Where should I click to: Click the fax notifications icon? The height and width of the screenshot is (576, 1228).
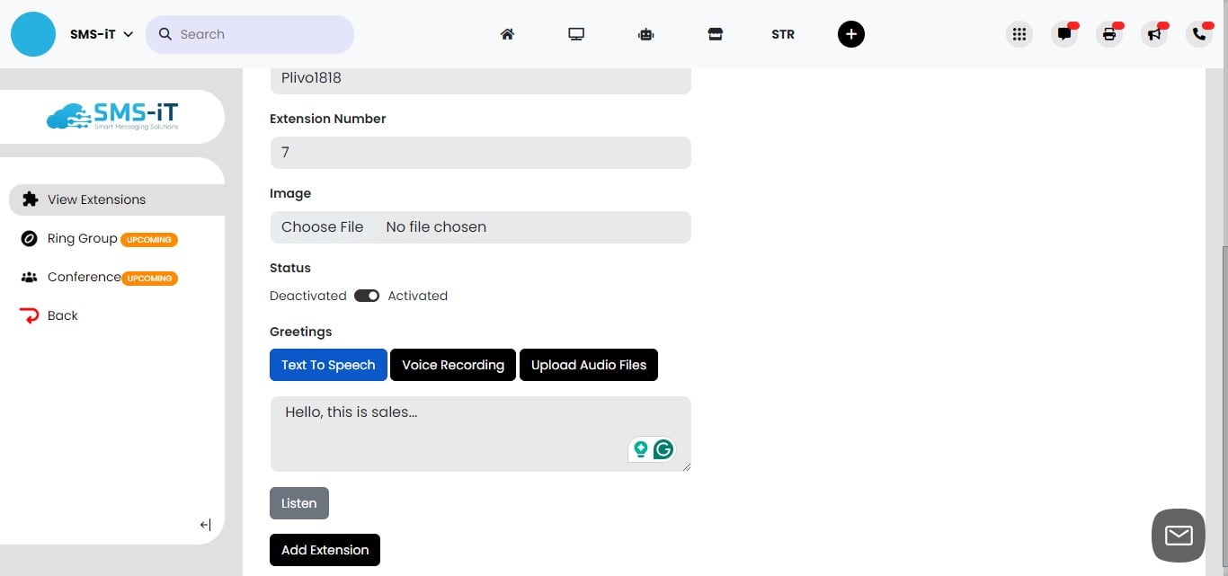pos(1109,33)
